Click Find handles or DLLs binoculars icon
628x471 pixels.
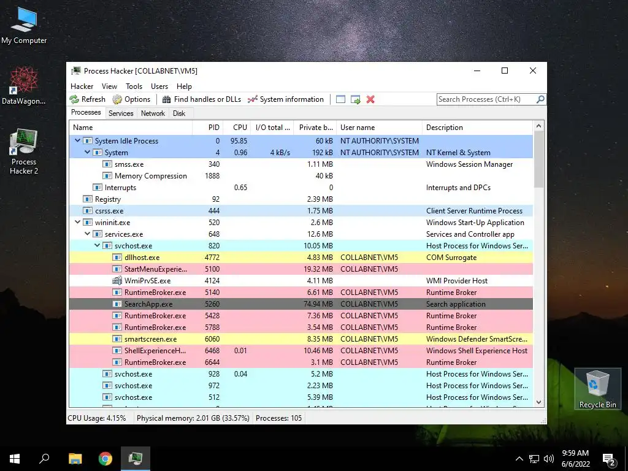point(167,99)
